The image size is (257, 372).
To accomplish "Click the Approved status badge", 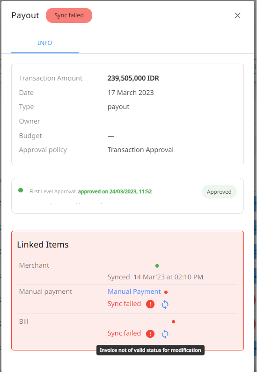I will pyautogui.click(x=219, y=192).
